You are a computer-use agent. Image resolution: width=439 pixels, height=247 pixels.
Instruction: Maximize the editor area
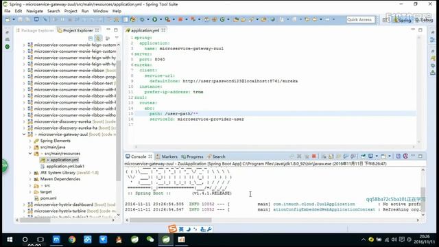(420, 30)
